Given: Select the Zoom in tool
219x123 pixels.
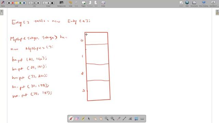Looking at the screenshot, I should [106, 119].
